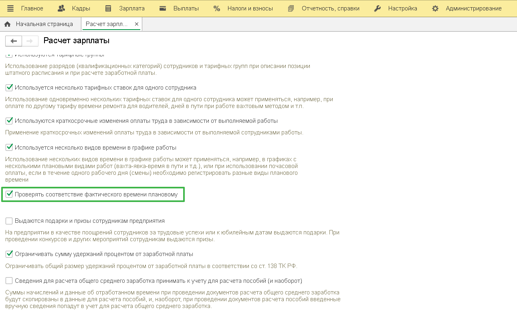
Task: Click the Выплаты wallet icon
Action: (163, 8)
